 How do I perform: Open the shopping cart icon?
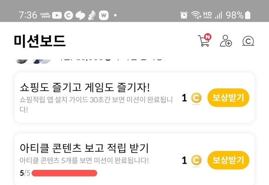coord(204,41)
